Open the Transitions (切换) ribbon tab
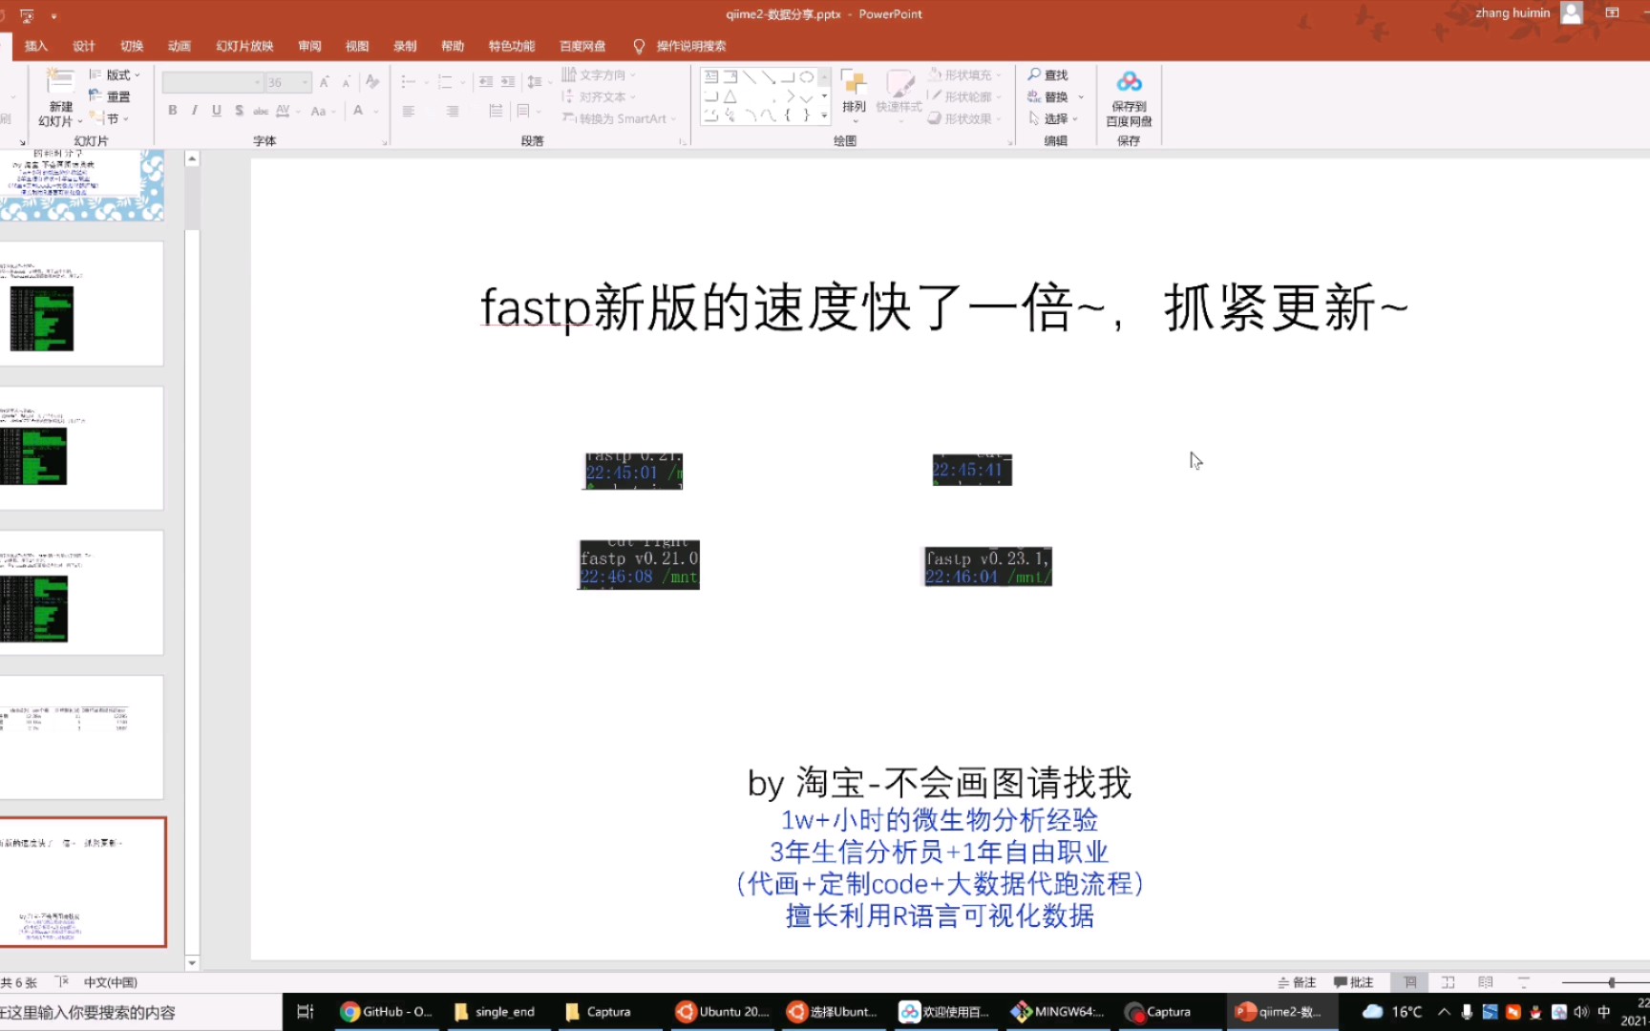 tap(132, 46)
